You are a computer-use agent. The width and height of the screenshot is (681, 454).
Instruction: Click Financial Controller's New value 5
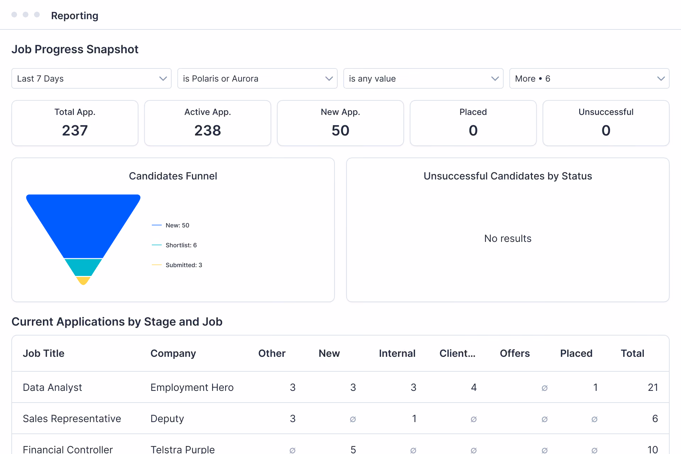coord(353,449)
